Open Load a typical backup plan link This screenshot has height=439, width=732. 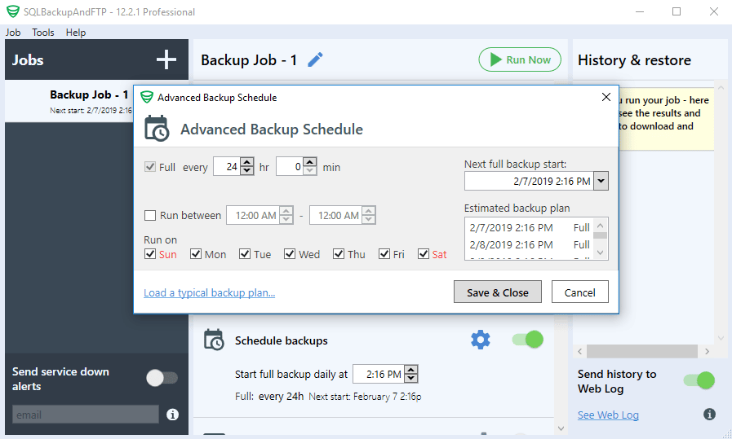(x=209, y=292)
